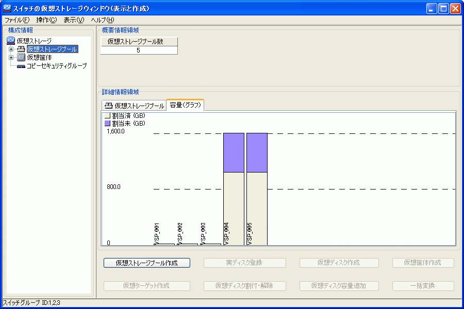This screenshot has width=464, height=309.
Task: Click the 仮想ストレージプール tree node icon
Action: [x=21, y=49]
